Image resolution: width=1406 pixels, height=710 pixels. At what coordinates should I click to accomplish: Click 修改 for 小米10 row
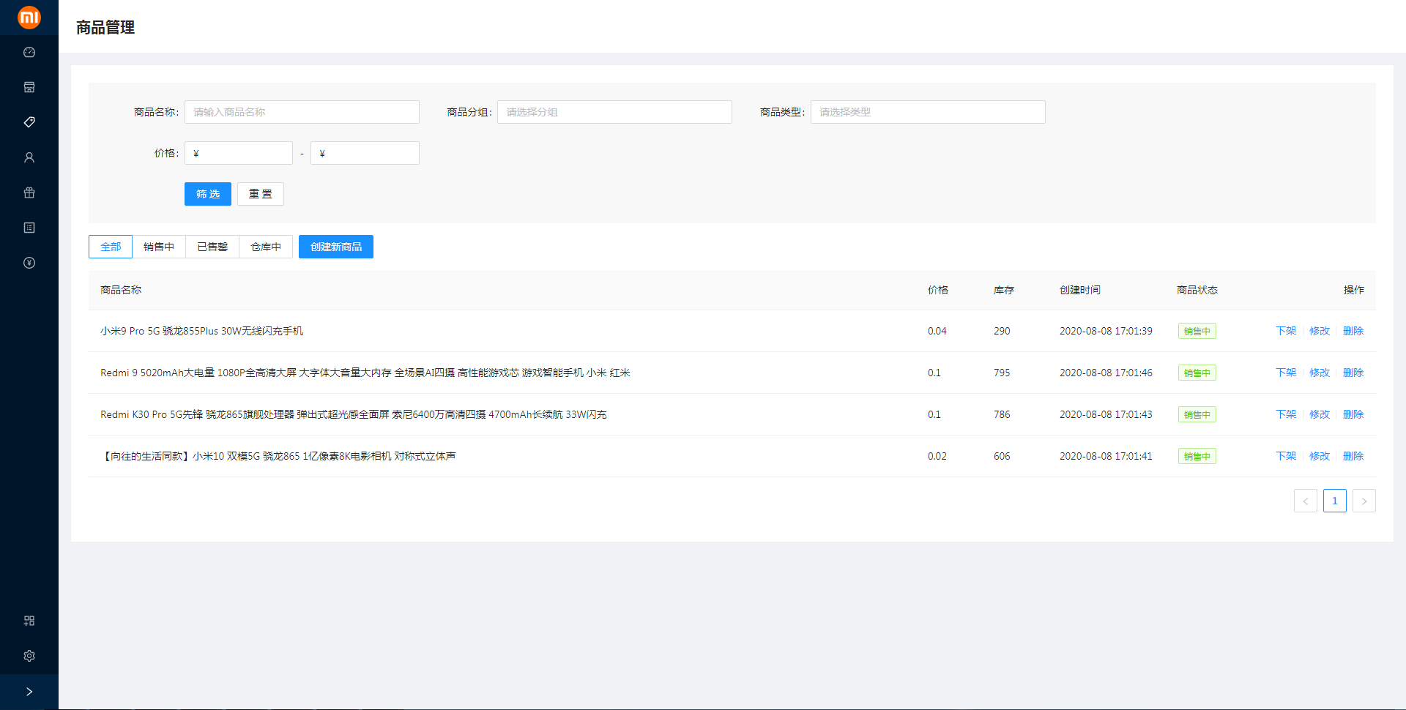[1320, 456]
